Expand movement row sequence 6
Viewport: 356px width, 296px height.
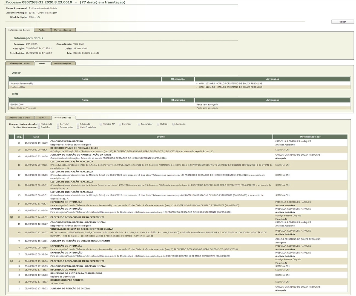pyautogui.click(x=12, y=261)
